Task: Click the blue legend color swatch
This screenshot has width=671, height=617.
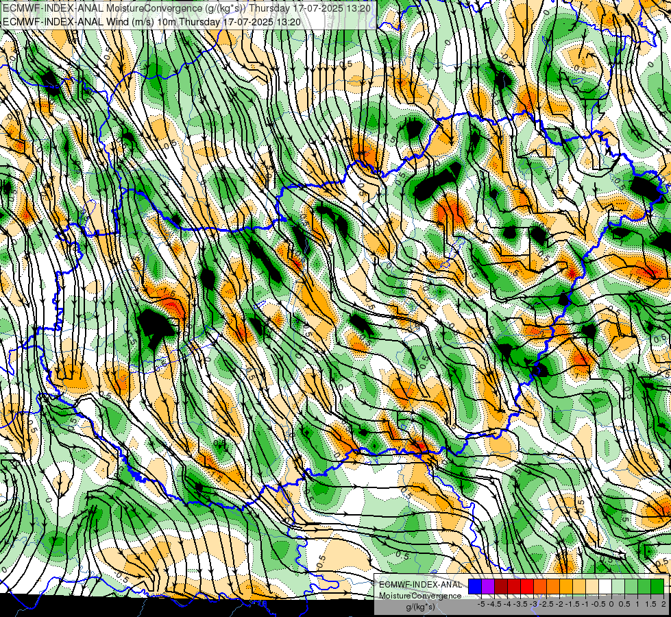Action: pyautogui.click(x=474, y=586)
